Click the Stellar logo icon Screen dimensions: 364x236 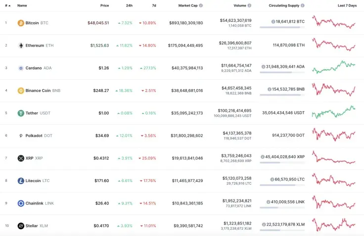tap(21, 226)
